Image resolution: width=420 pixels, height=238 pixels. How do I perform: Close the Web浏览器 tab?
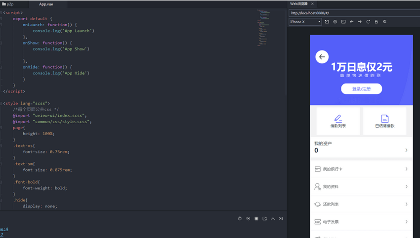click(x=312, y=4)
